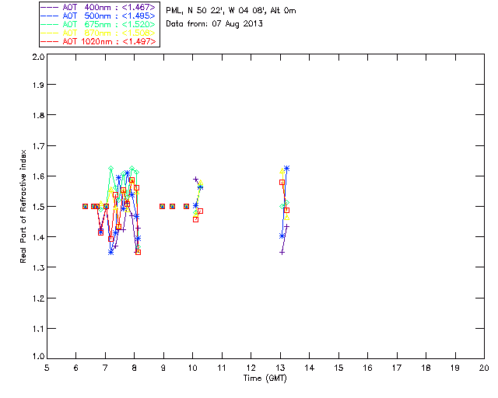The width and height of the screenshot is (498, 398).
Task: Click x-axis tick label 13
Action: coord(280,368)
